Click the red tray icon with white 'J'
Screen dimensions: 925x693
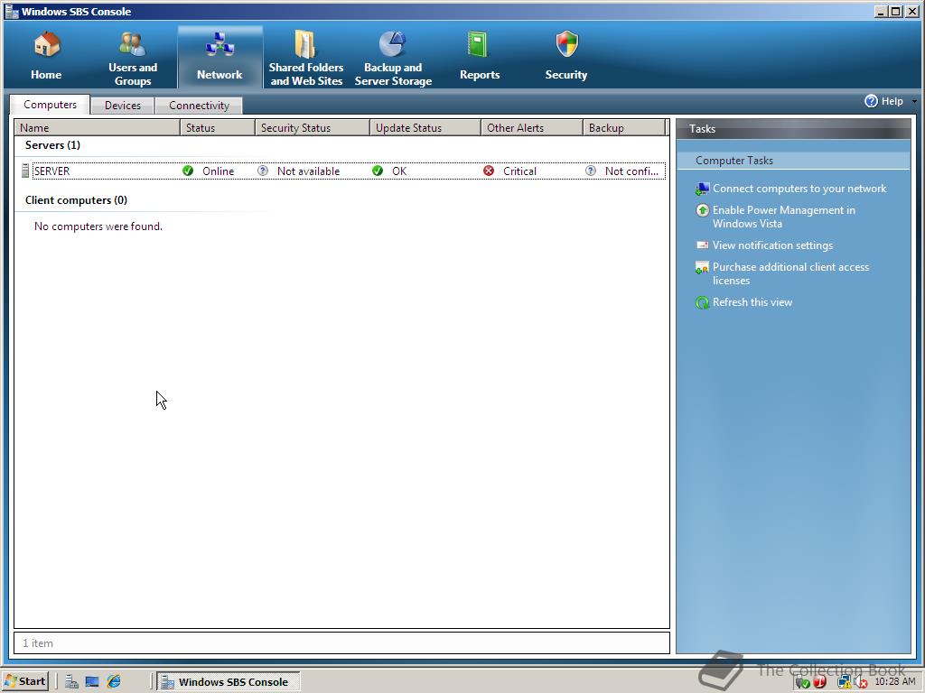820,682
